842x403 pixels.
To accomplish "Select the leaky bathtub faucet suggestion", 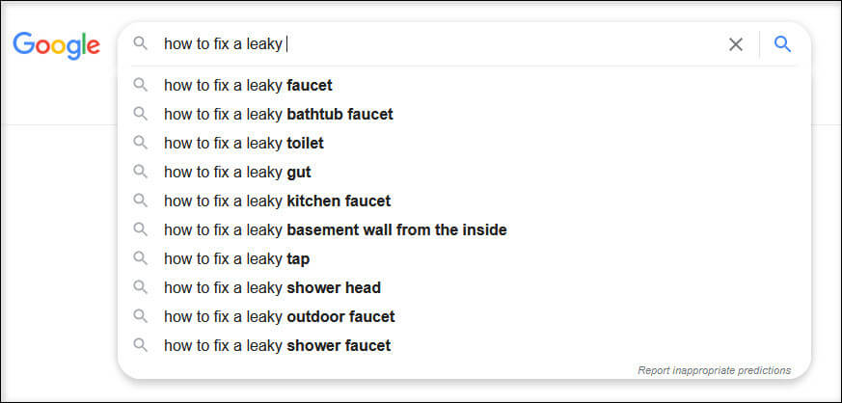I will 465,115.
